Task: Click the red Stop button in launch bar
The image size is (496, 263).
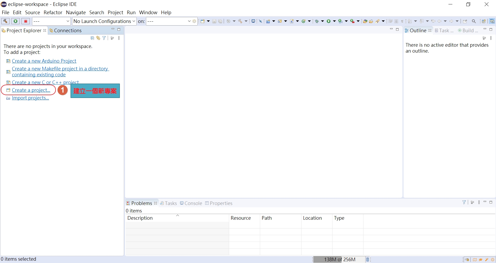Action: [x=26, y=21]
